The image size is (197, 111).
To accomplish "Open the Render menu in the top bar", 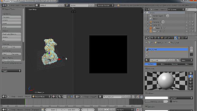I will click(24, 6).
